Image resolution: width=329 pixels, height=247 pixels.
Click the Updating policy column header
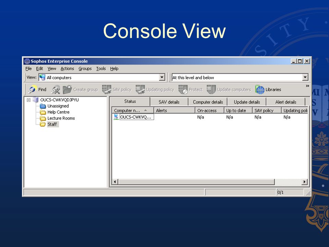pyautogui.click(x=295, y=110)
